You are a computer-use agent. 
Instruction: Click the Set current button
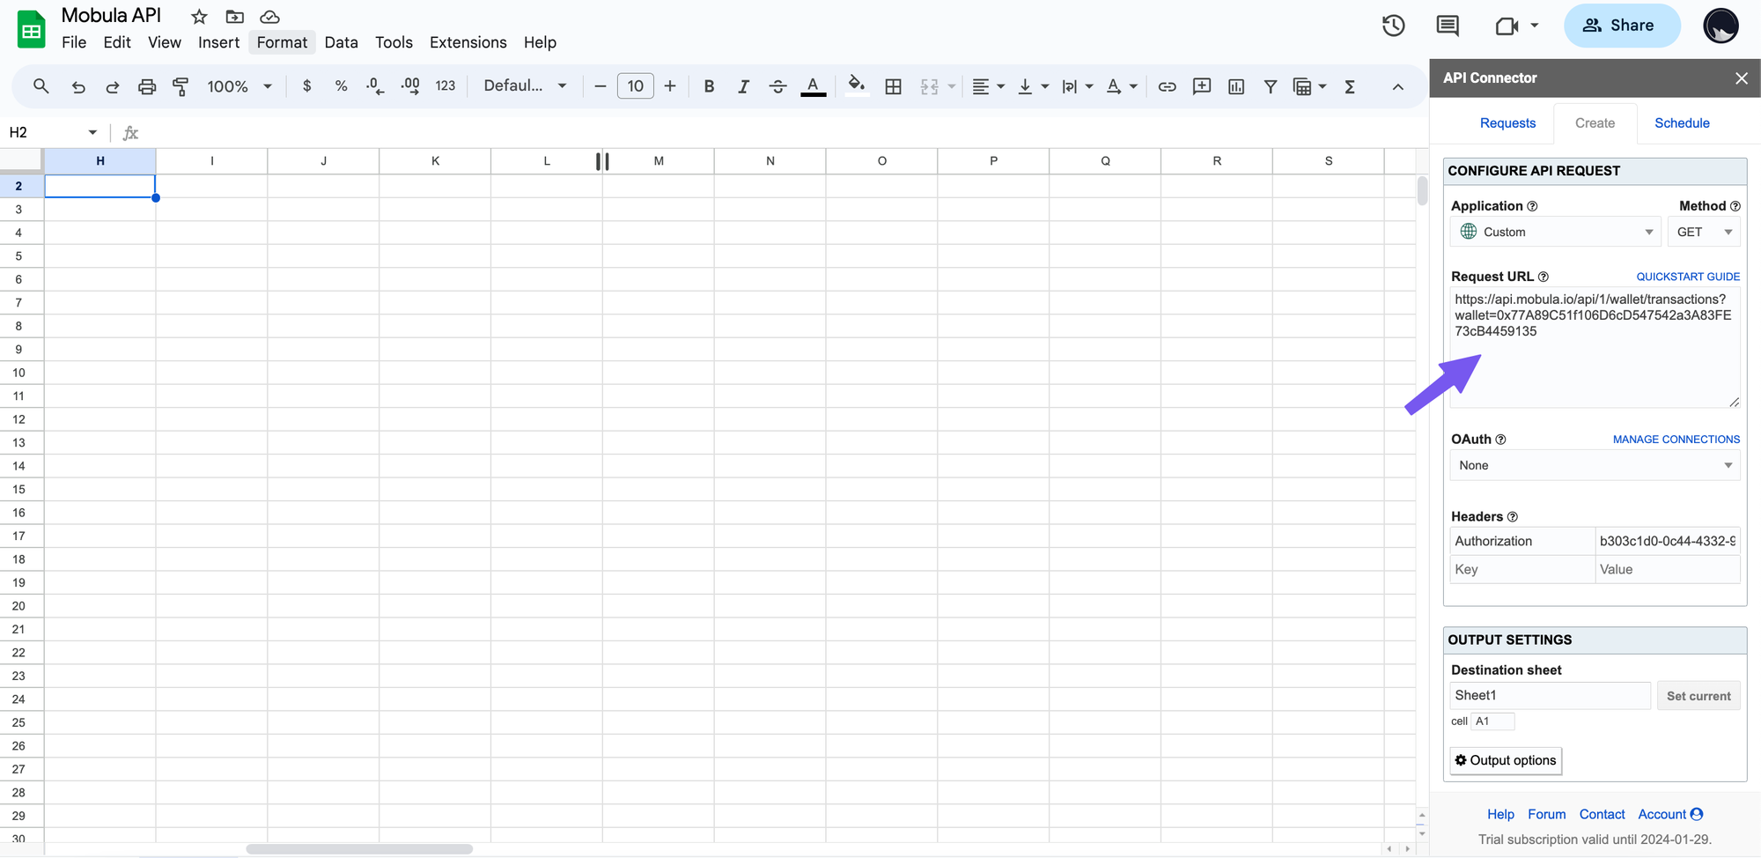1698,696
